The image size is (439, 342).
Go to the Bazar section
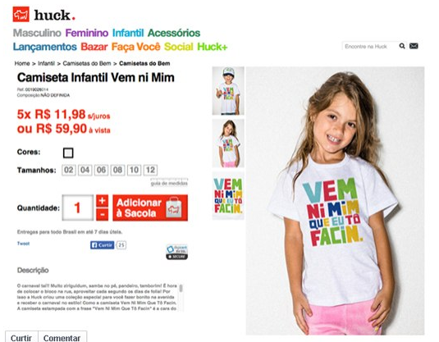pyautogui.click(x=94, y=47)
